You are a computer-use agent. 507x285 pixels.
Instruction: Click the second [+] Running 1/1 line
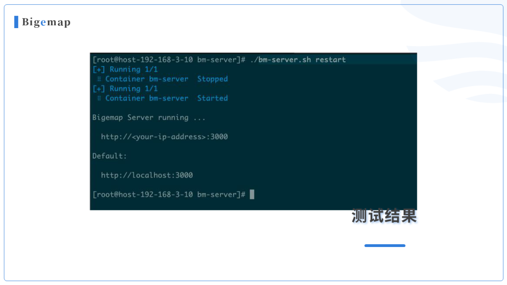pyautogui.click(x=125, y=89)
